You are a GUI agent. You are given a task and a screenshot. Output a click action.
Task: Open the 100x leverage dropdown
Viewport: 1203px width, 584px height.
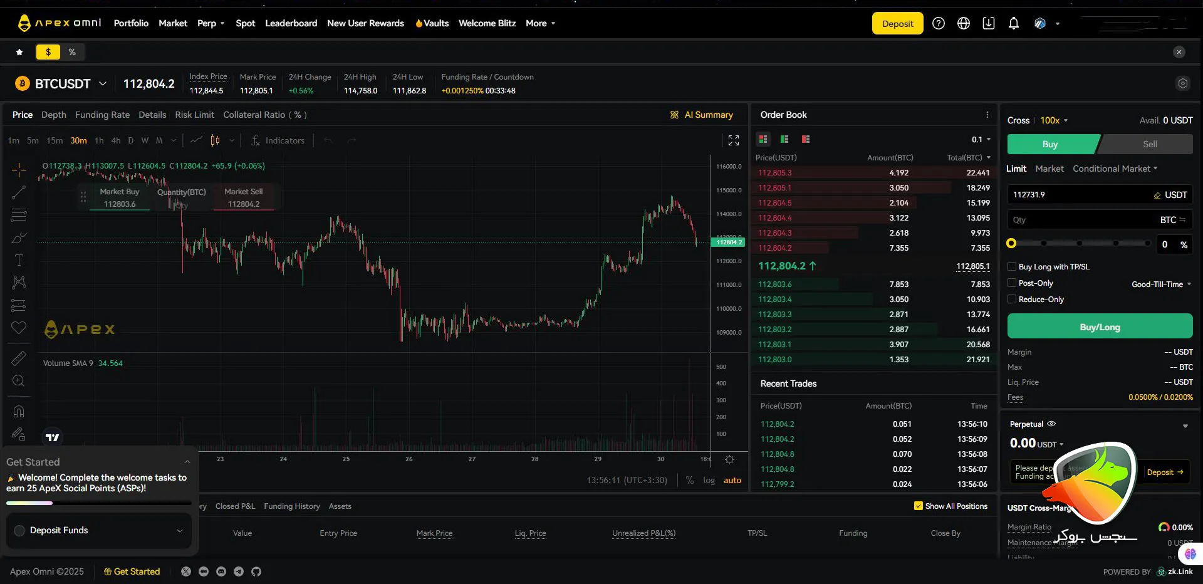(1054, 120)
